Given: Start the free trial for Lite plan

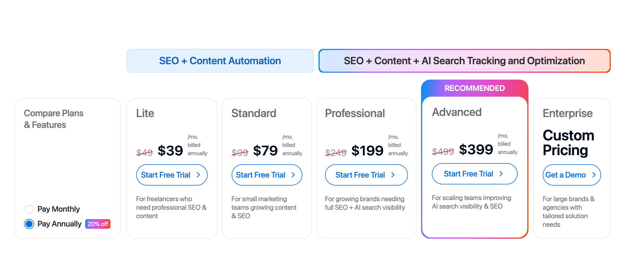Looking at the screenshot, I should click(x=166, y=175).
